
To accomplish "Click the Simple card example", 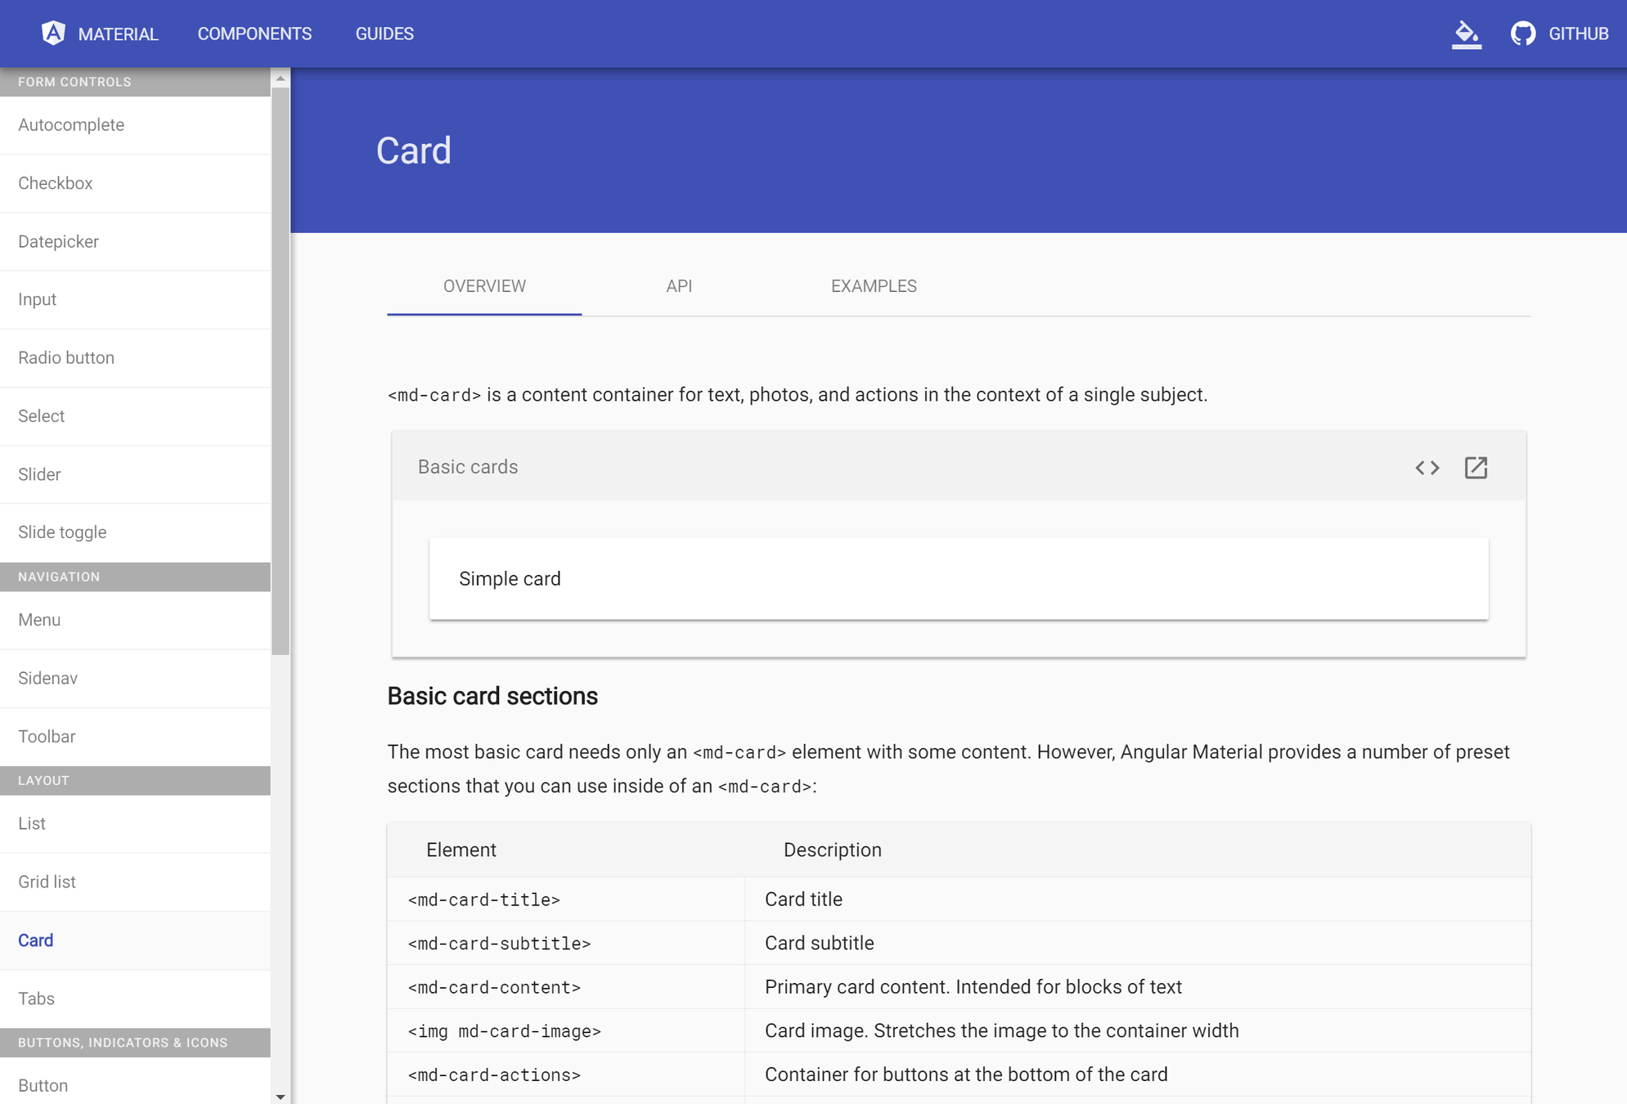I will tap(958, 579).
